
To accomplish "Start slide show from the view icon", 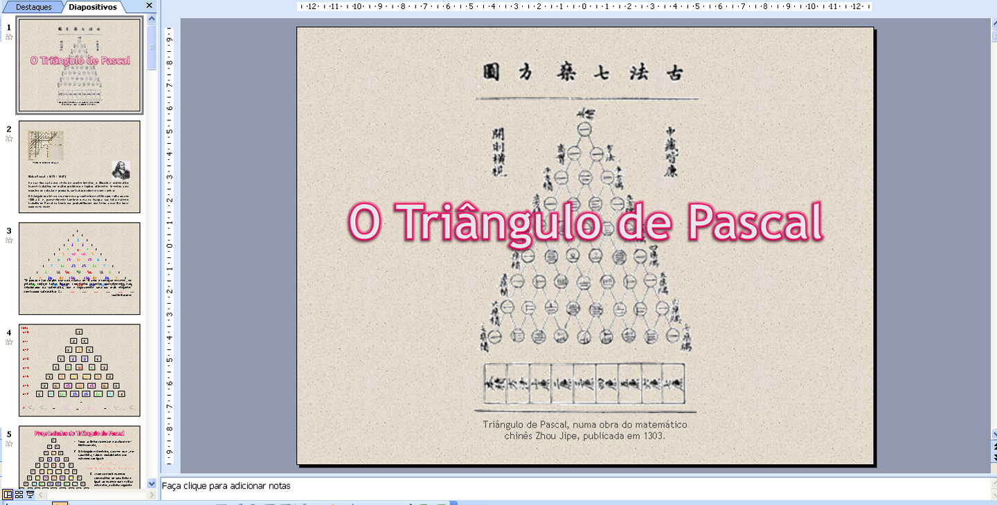I will tap(30, 495).
